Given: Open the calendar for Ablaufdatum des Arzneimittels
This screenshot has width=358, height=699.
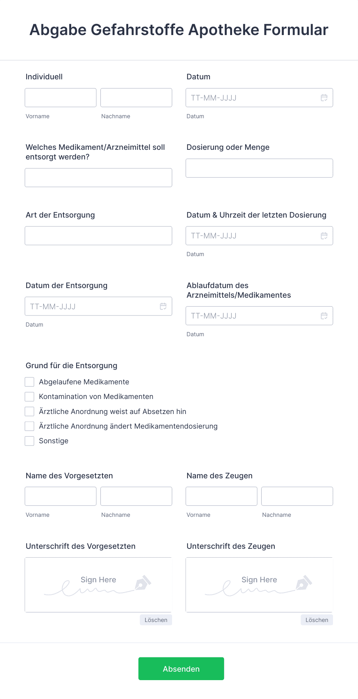Looking at the screenshot, I should click(x=323, y=315).
